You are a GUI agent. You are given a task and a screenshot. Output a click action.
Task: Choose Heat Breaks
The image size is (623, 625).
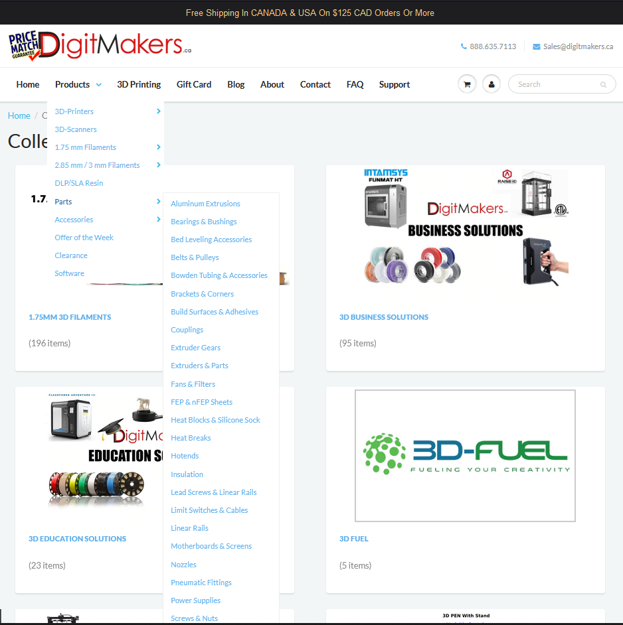(x=191, y=438)
